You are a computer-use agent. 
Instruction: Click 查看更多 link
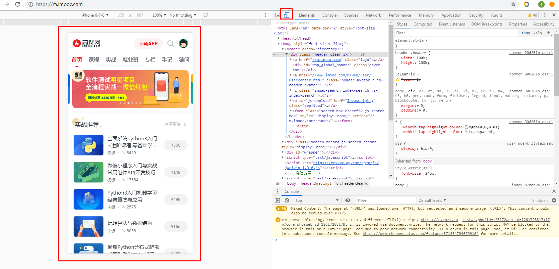(175, 124)
